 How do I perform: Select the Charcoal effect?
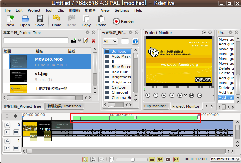(118, 92)
